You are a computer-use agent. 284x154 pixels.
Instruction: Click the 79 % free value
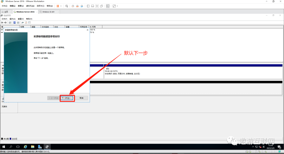(92, 32)
